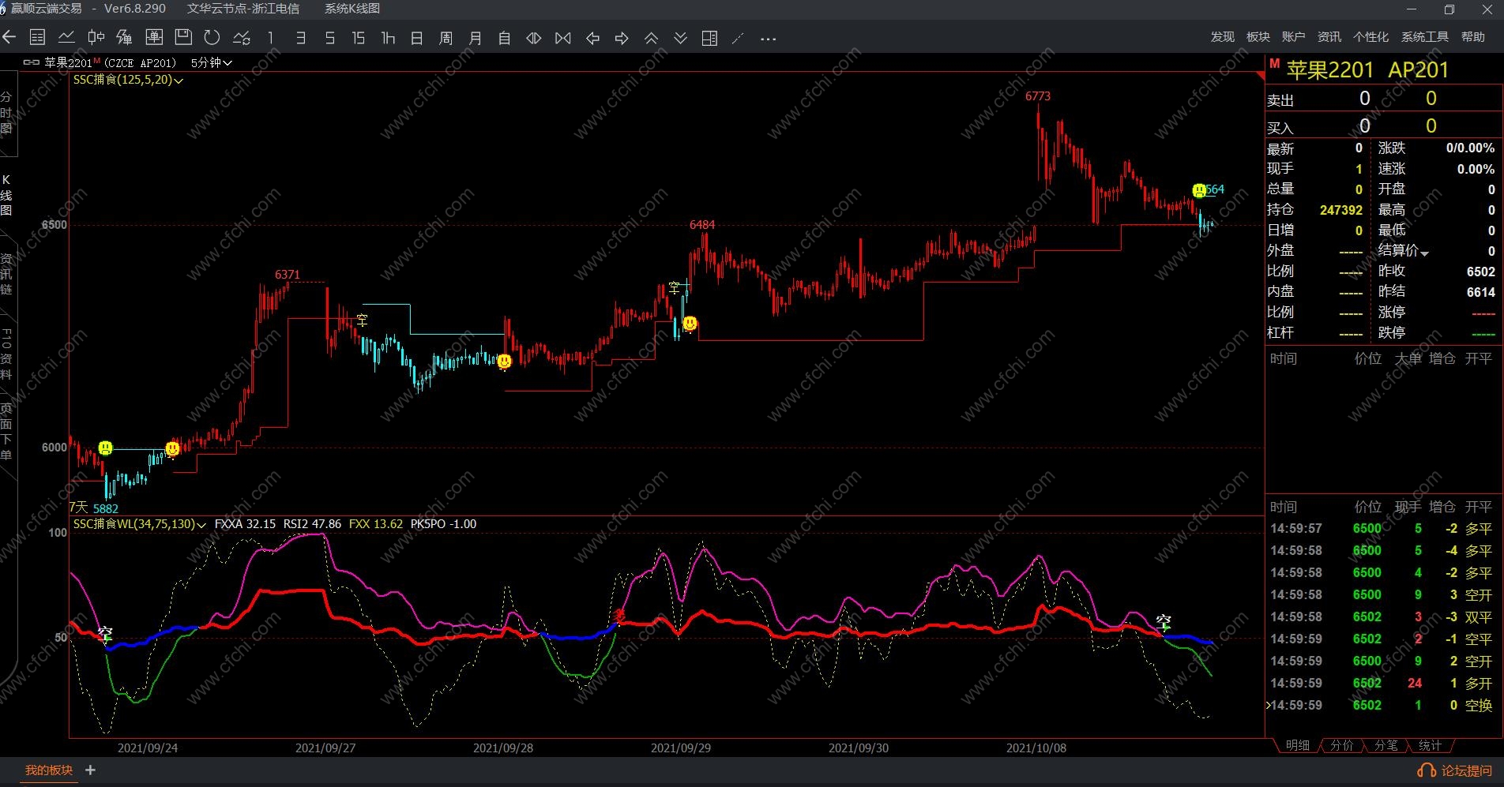Click the 2021/09/29 date on time axis
1504x787 pixels.
681,748
